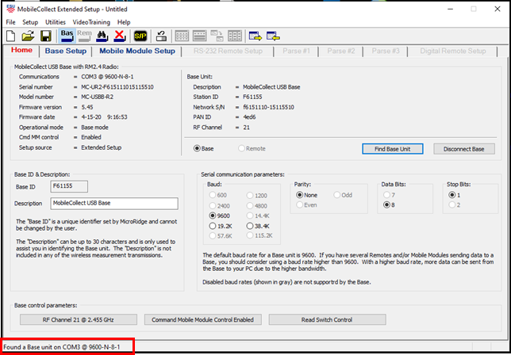Select 38.4K baud rate
This screenshot has height=355, width=511.
click(x=258, y=226)
